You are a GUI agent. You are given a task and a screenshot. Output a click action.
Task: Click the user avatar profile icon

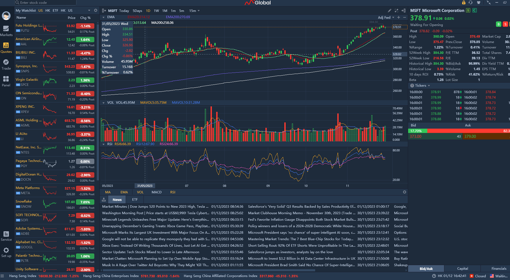tap(6, 16)
